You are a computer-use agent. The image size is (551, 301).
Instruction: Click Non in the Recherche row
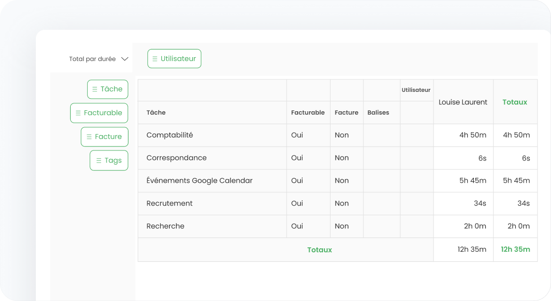point(341,226)
